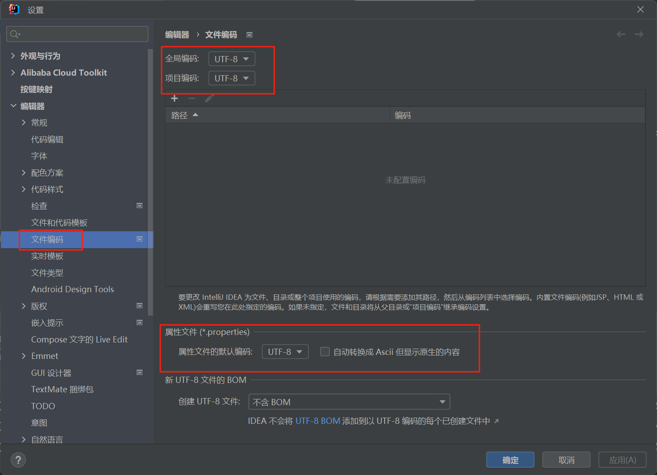Select 代码编辑 in settings tree
This screenshot has width=657, height=475.
tap(47, 139)
